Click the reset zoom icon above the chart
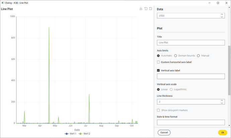Image resolution: width=231 pixels, height=138 pixels. pos(151,9)
